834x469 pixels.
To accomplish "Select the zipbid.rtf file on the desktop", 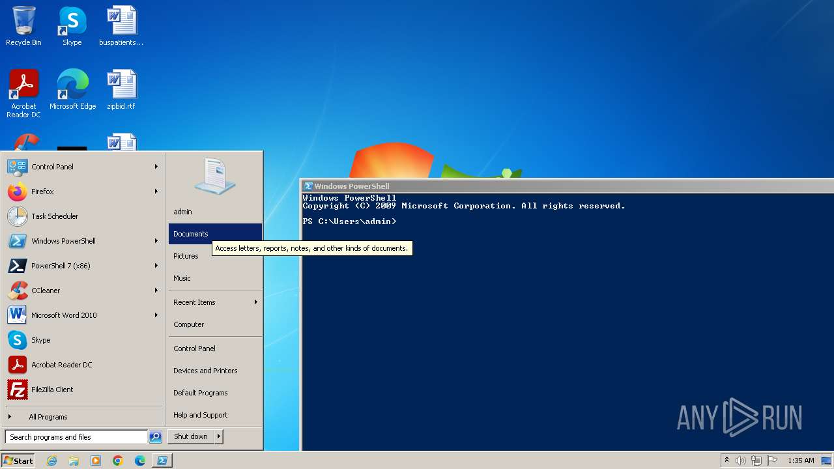I will tap(121, 90).
